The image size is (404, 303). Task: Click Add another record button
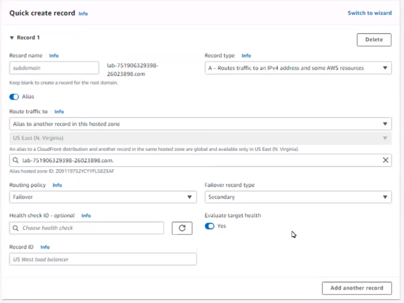point(357,288)
